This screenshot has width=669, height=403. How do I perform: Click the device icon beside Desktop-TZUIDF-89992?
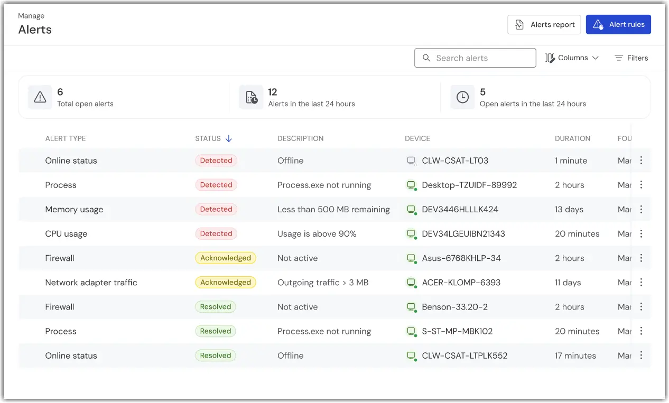[x=411, y=185]
